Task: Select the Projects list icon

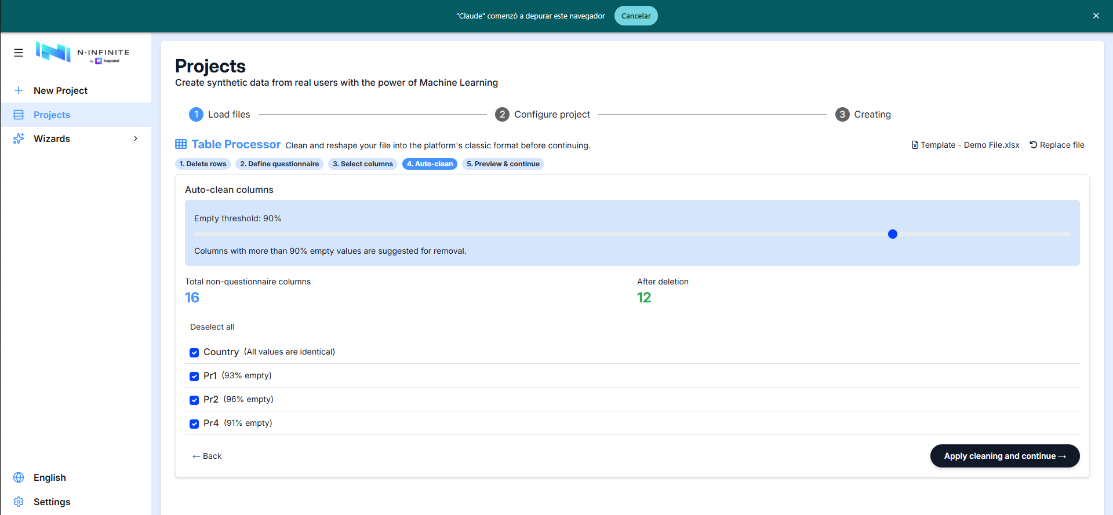Action: coord(19,115)
